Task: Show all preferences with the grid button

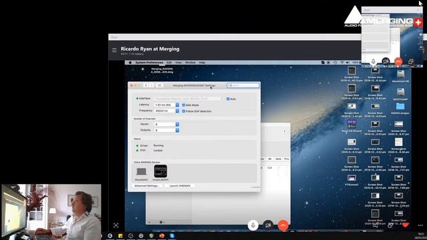Action: (159, 85)
